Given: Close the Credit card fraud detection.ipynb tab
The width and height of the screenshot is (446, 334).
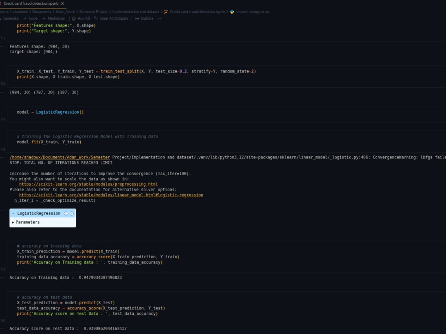Looking at the screenshot, I should point(62,4).
